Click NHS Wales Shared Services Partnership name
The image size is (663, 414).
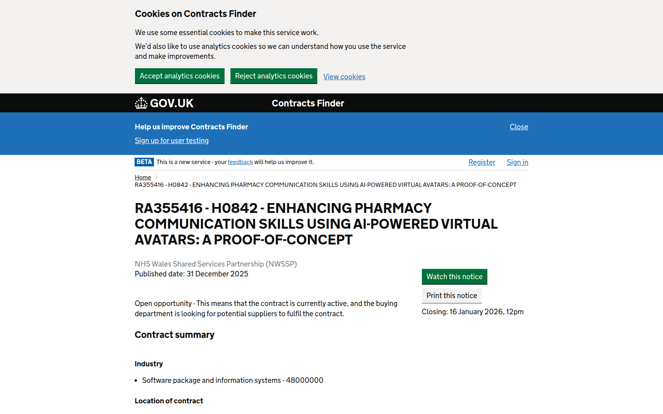(x=215, y=264)
